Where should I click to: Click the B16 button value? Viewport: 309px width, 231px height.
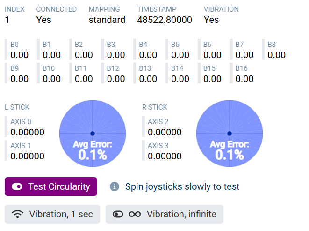tap(244, 78)
